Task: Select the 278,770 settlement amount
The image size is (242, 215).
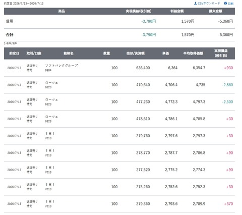Action: pos(143,153)
